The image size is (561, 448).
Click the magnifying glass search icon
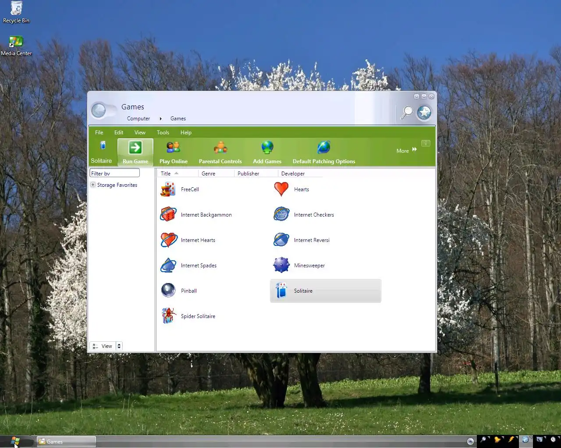pos(407,112)
